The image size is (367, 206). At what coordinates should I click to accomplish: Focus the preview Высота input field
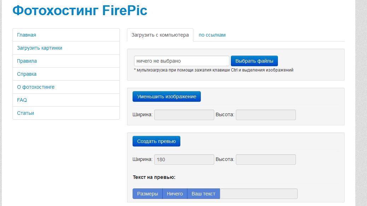click(x=266, y=160)
